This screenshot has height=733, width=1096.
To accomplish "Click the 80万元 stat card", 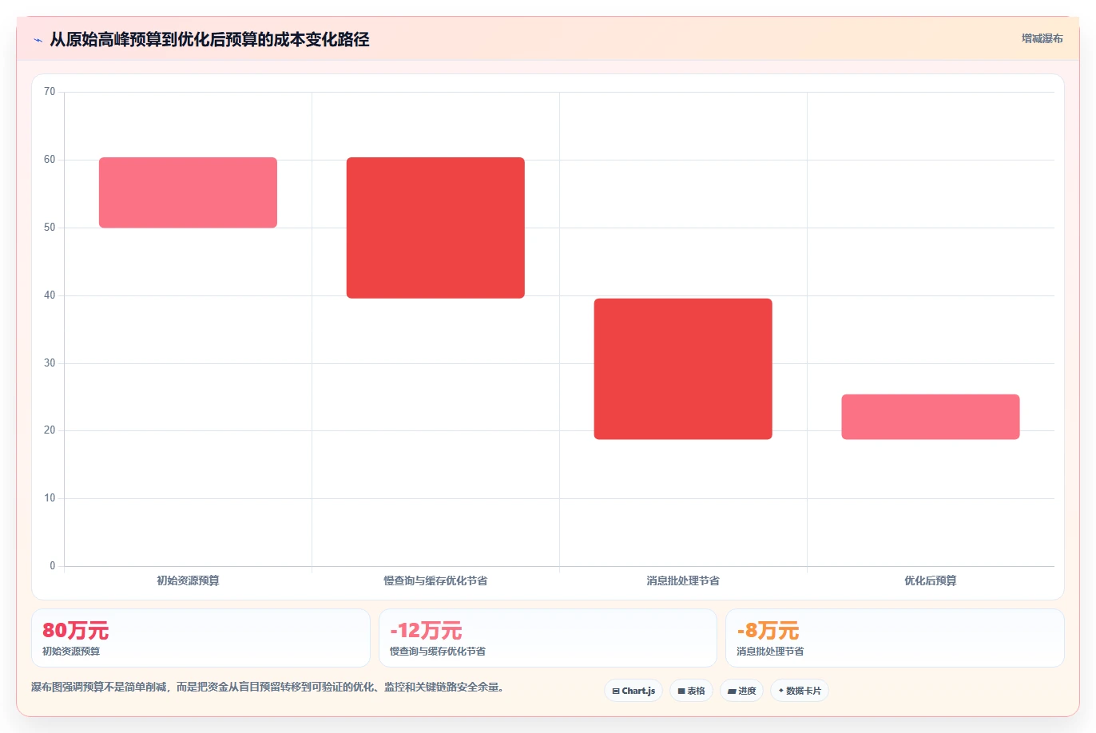I will click(x=201, y=638).
